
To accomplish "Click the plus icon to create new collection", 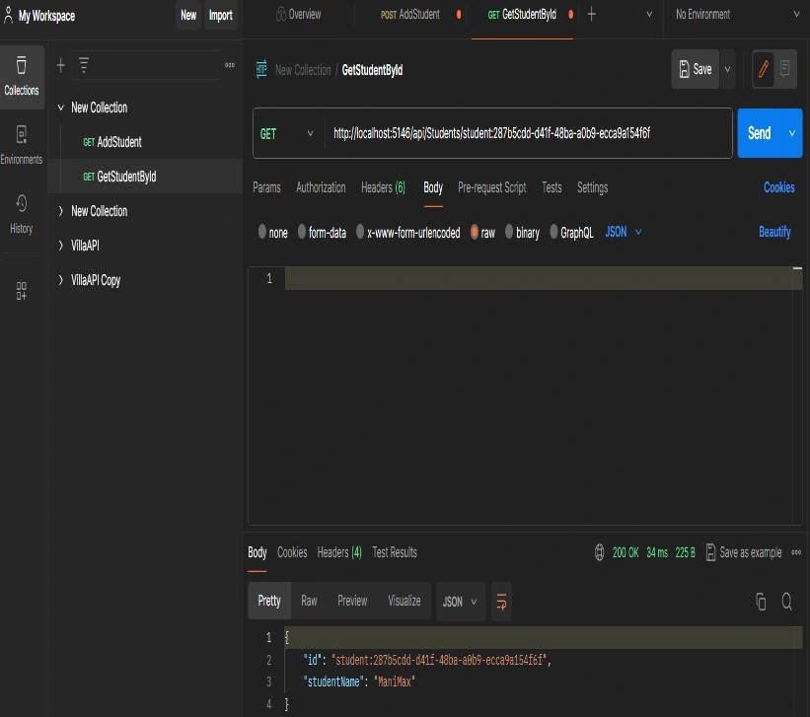I will 61,65.
